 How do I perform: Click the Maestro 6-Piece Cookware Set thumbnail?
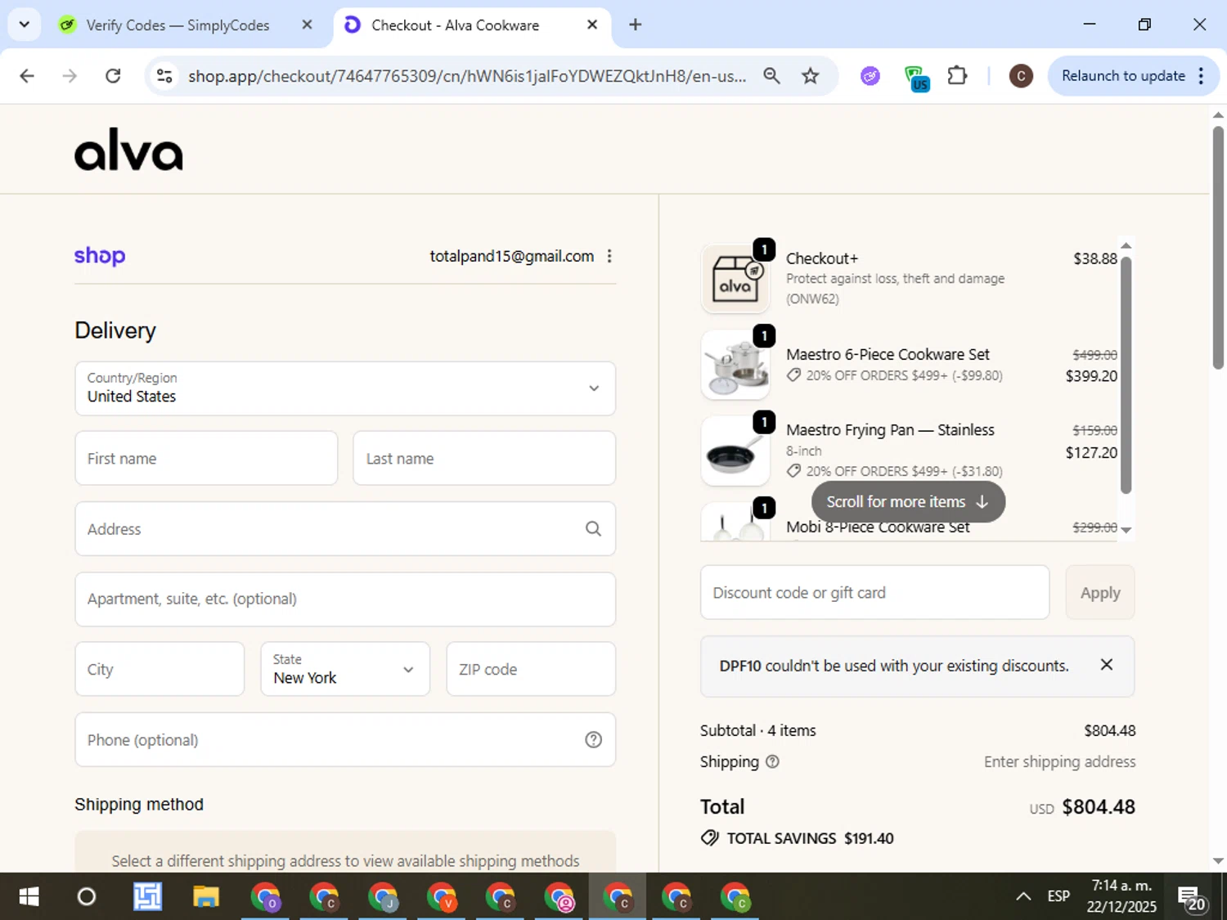coord(735,365)
